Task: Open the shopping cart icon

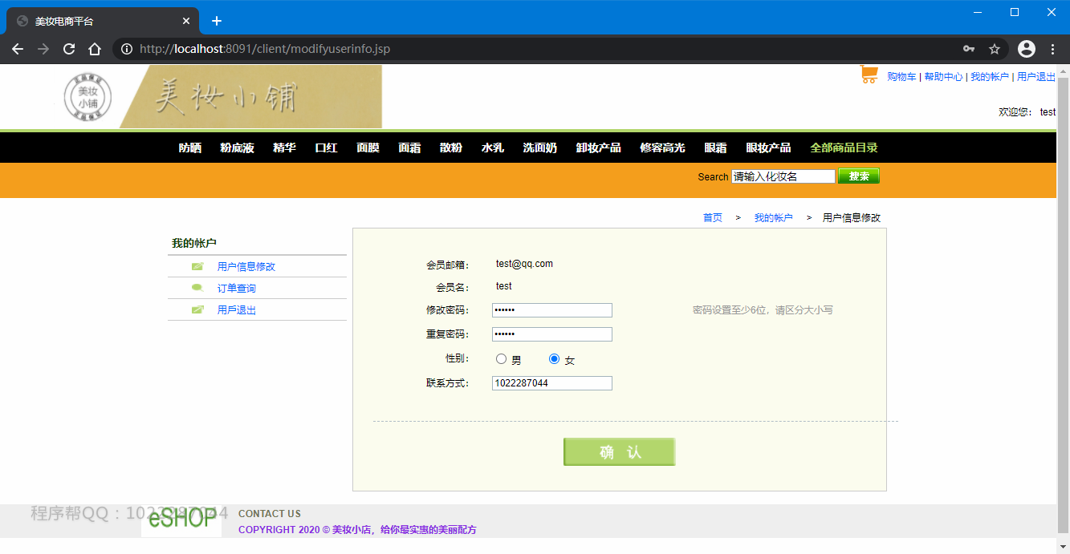Action: tap(869, 74)
